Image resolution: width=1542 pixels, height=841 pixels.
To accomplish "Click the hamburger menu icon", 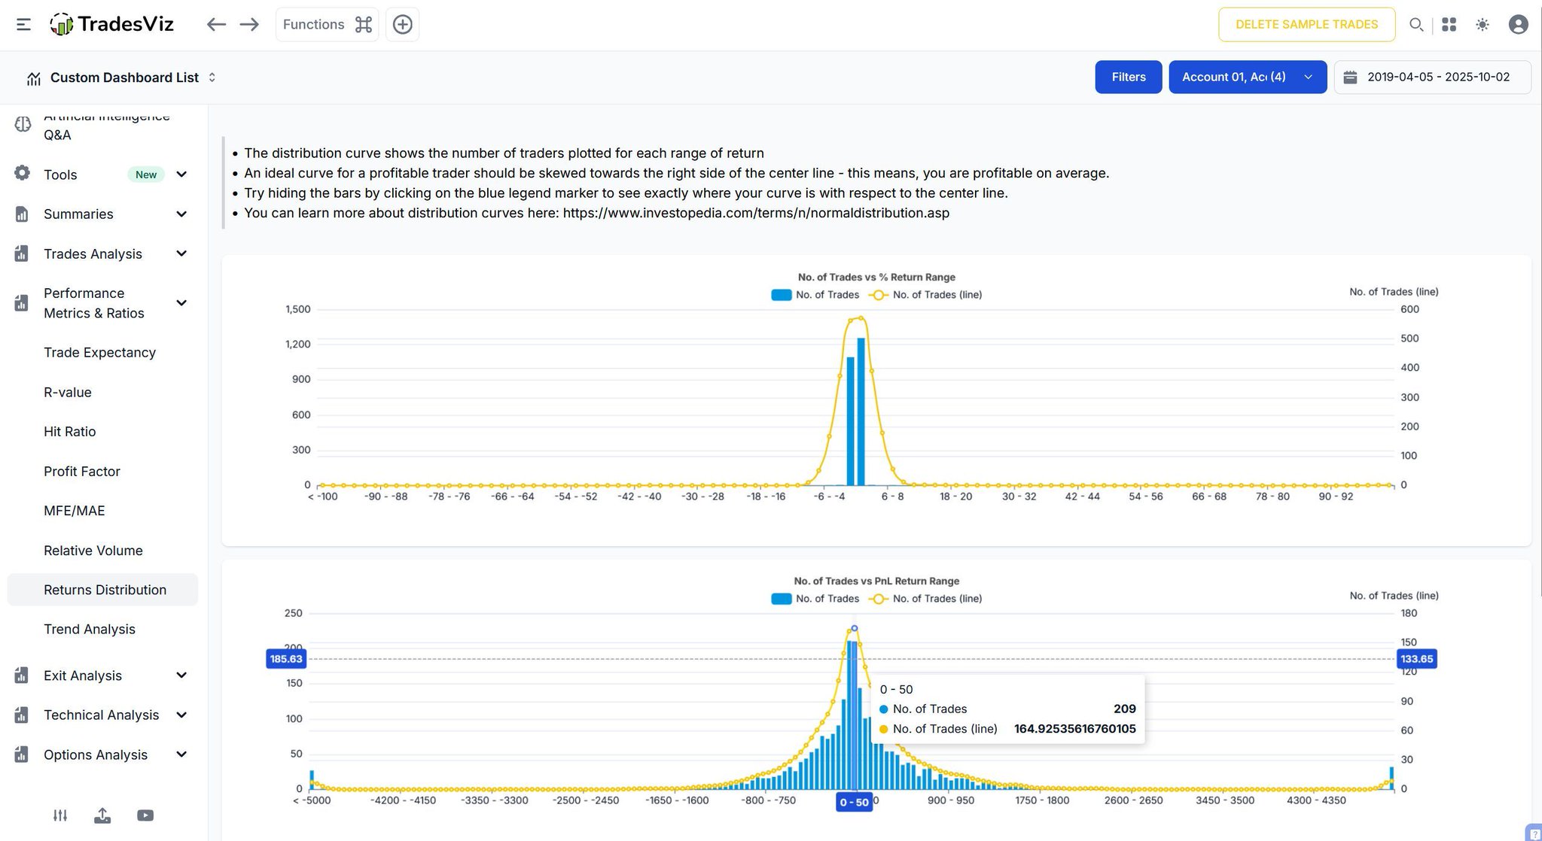I will [x=23, y=24].
